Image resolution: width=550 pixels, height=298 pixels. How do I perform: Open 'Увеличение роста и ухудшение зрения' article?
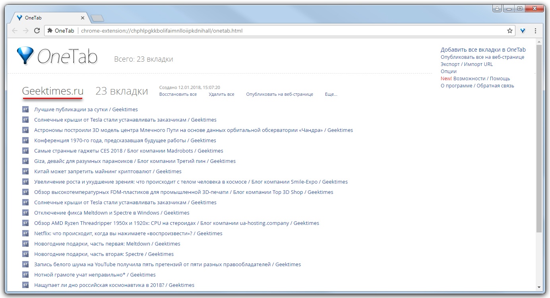click(x=191, y=182)
